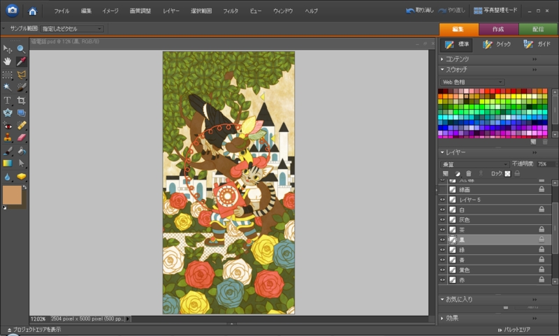This screenshot has width=559, height=336.
Task: Select the Magic Wand tool
Action: (7, 87)
